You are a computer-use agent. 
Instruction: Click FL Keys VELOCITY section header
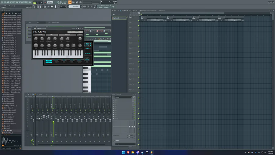click(x=67, y=35)
